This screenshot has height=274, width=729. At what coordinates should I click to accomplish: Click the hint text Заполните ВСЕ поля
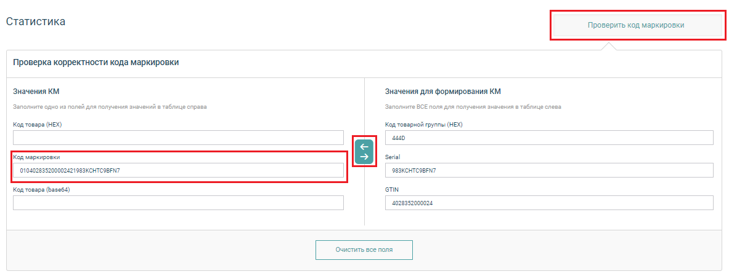tap(473, 107)
